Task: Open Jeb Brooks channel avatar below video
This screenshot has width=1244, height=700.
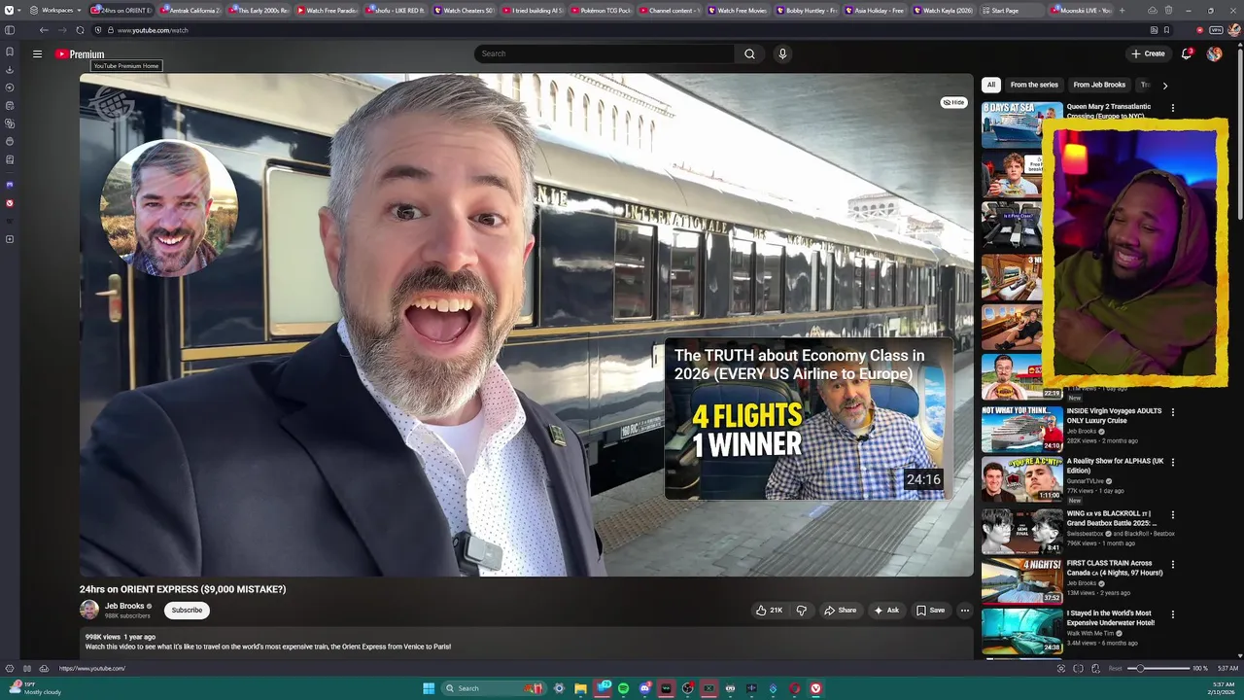Action: [89, 610]
